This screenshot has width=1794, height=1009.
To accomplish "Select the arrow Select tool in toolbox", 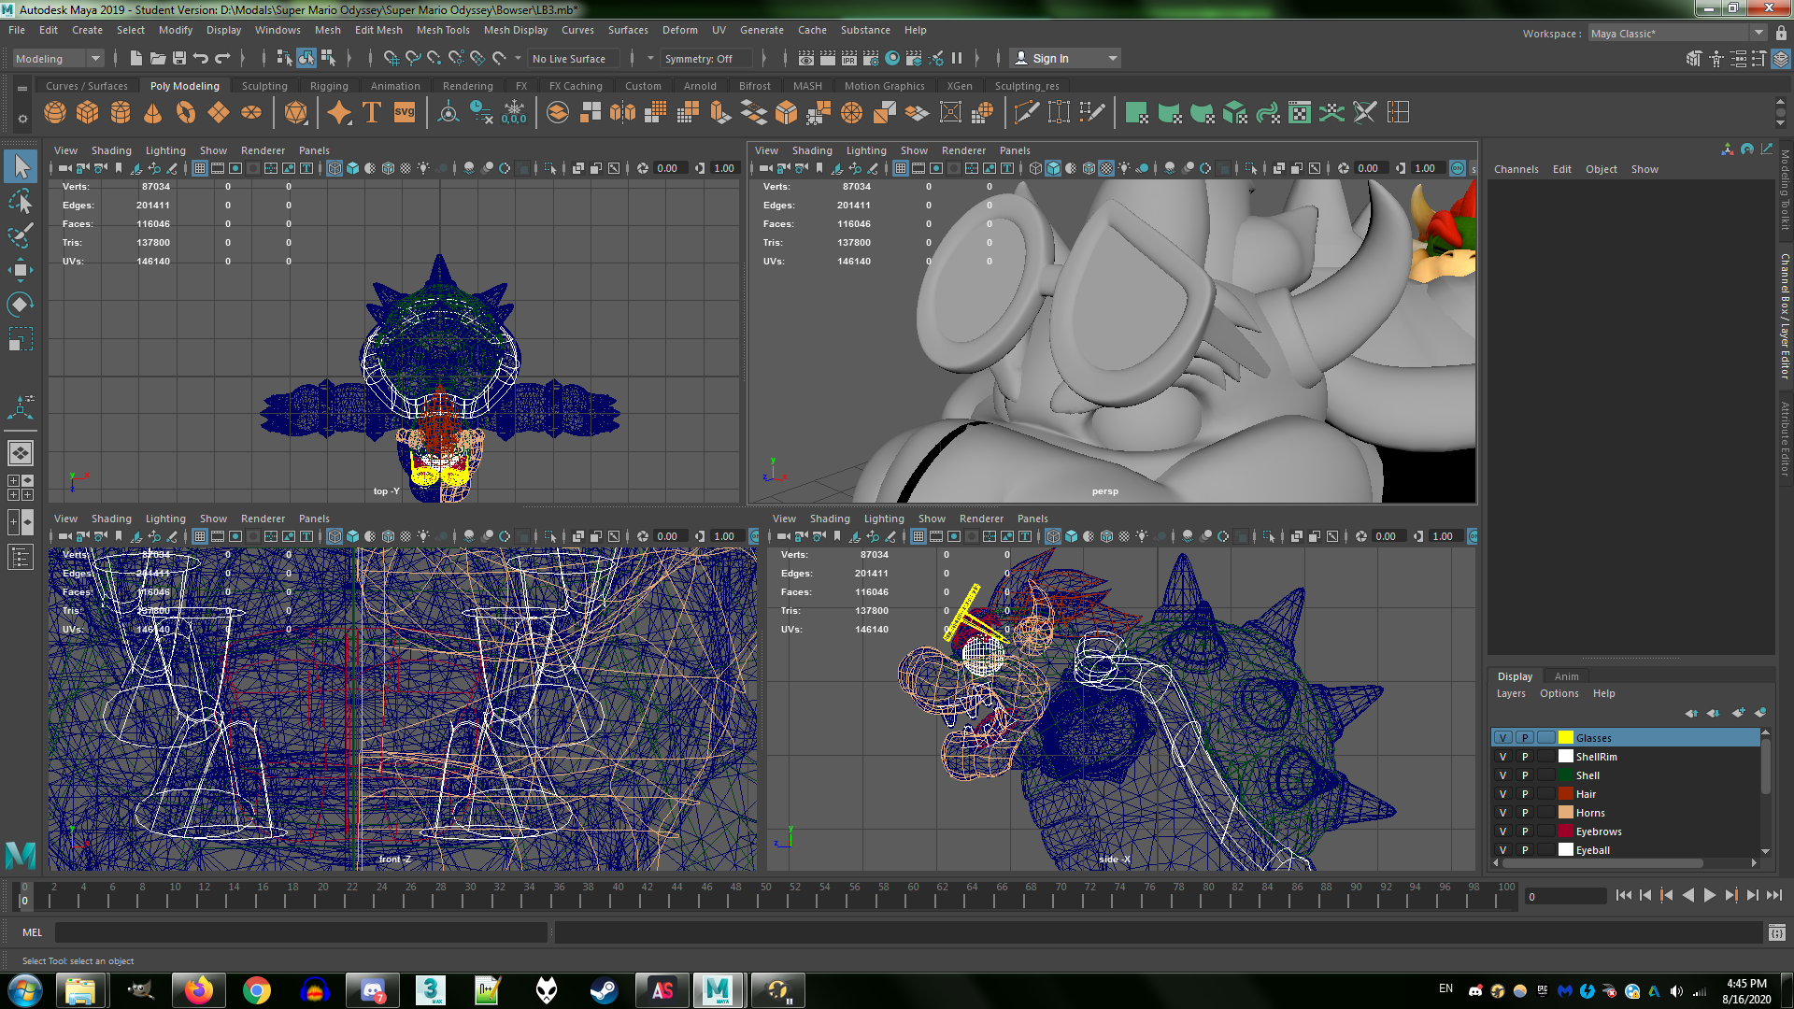I will 21,167.
